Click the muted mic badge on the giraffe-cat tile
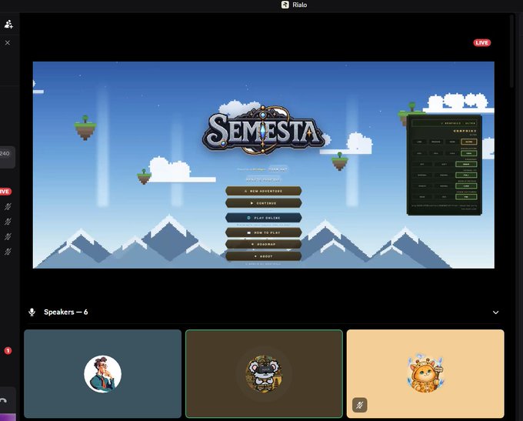Image resolution: width=523 pixels, height=421 pixels. tap(360, 405)
